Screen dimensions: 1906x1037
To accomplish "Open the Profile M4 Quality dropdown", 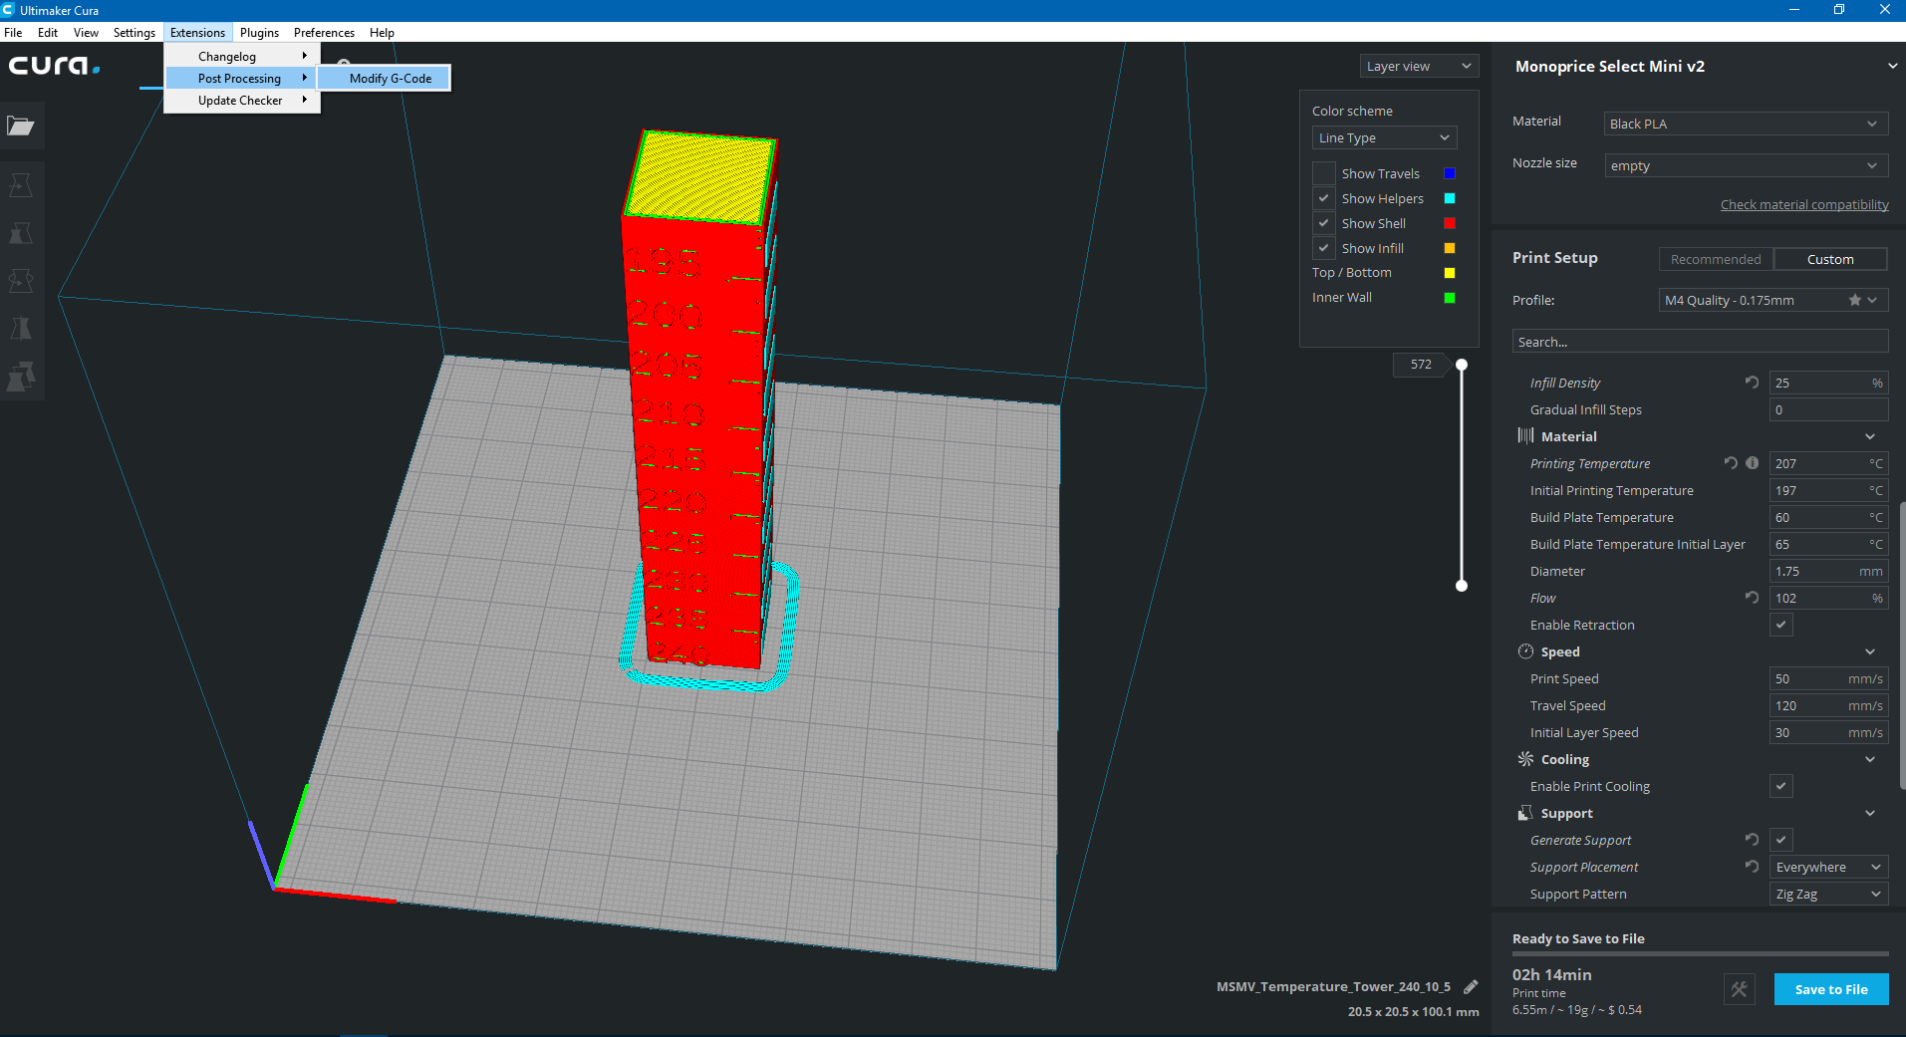I will [x=1772, y=300].
